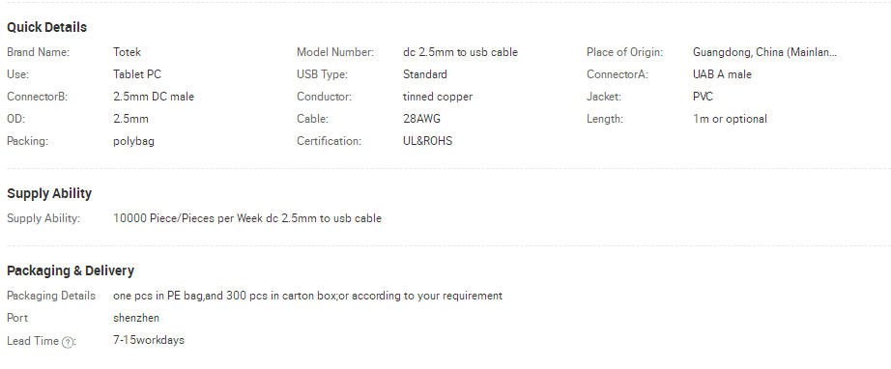Screen dimensions: 891x369
Task: Click the Tablet PC use value
Action: 137,74
